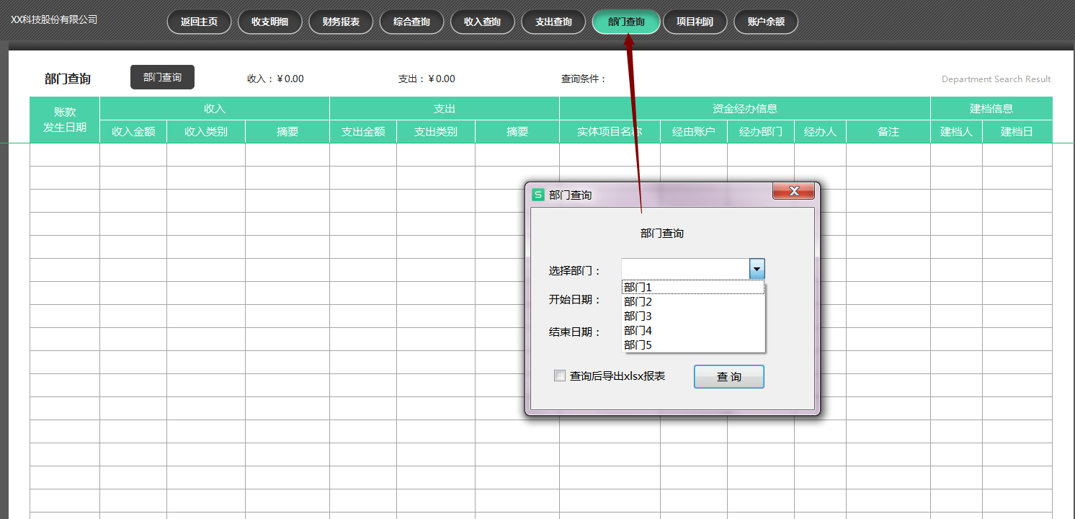Screen dimensions: 1075x519
Task: Select the highlighted 部门查询 nav tab
Action: click(625, 22)
